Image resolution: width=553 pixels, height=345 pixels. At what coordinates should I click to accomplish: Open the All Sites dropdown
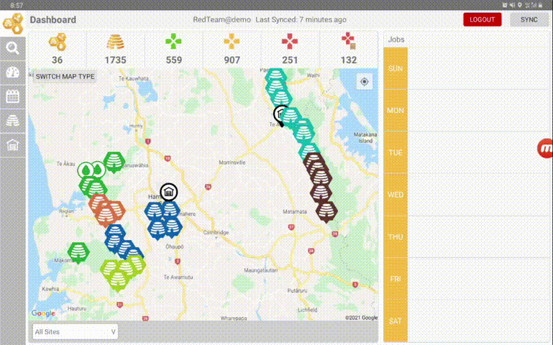pyautogui.click(x=75, y=331)
